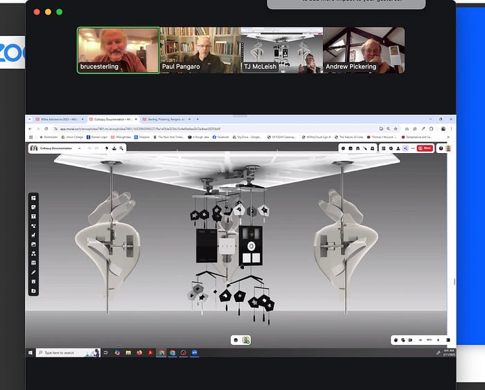Select brucesterling's Zoom video thumbnail
The image size is (485, 390).
(118, 51)
